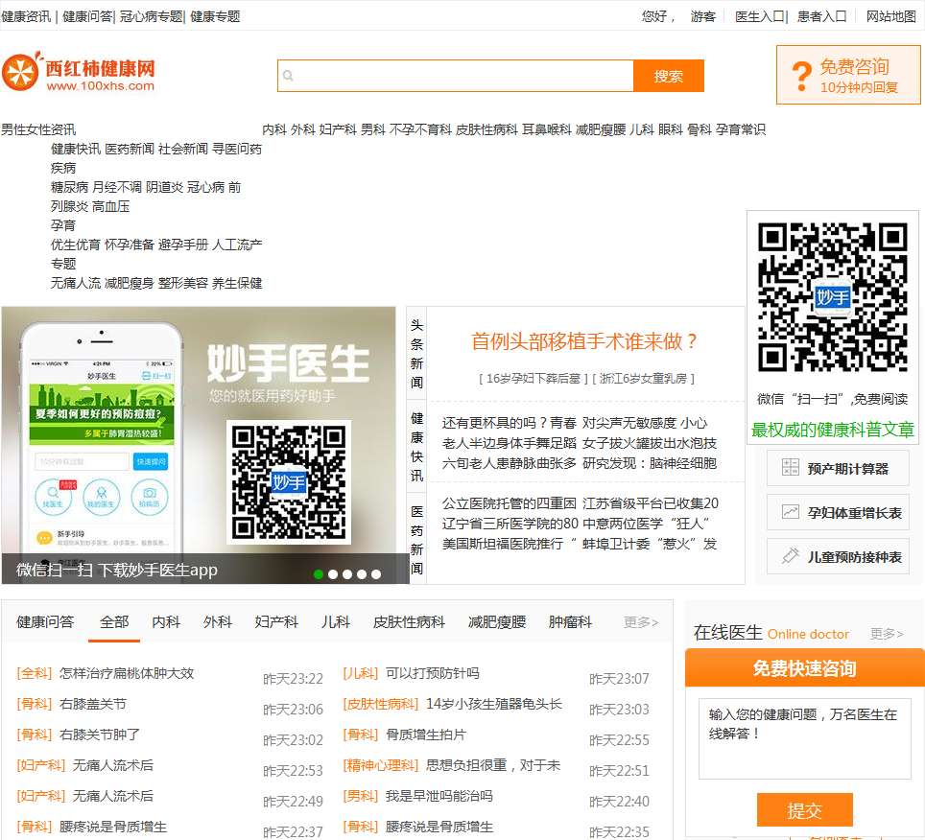Open news 老人半边身体手舞足蹈
The image size is (925, 840).
click(x=510, y=443)
